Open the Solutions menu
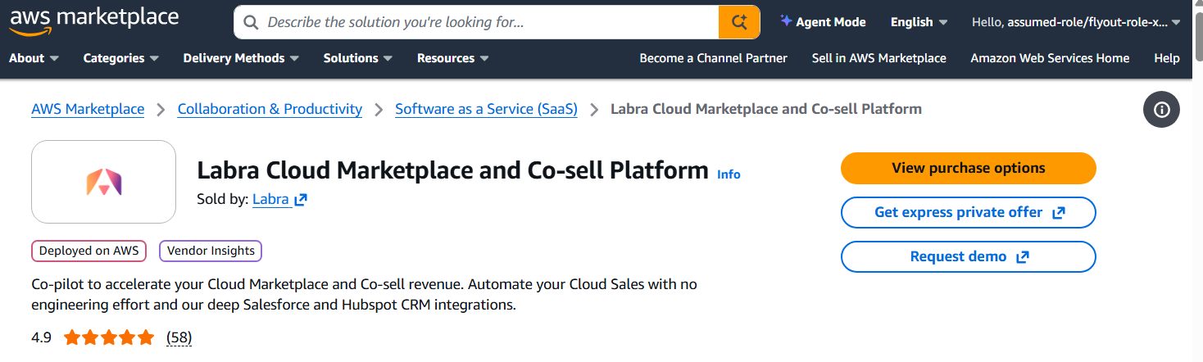The image size is (1203, 362). coord(358,58)
